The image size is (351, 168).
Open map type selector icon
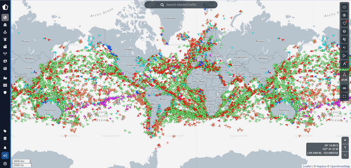(344, 7)
